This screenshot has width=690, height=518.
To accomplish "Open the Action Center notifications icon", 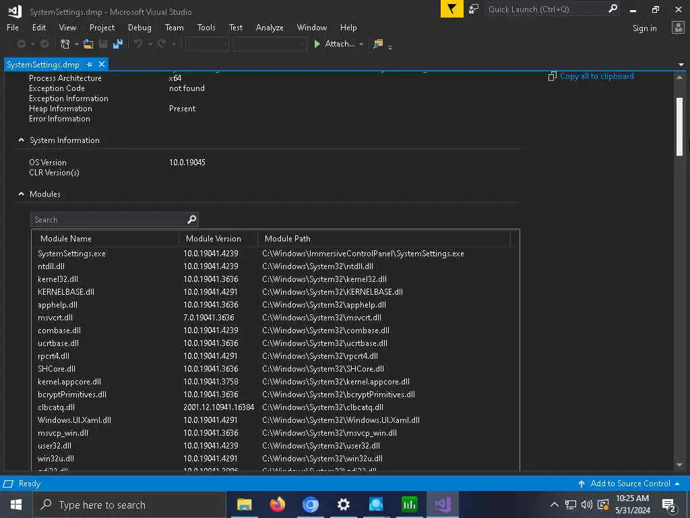I will coord(669,505).
